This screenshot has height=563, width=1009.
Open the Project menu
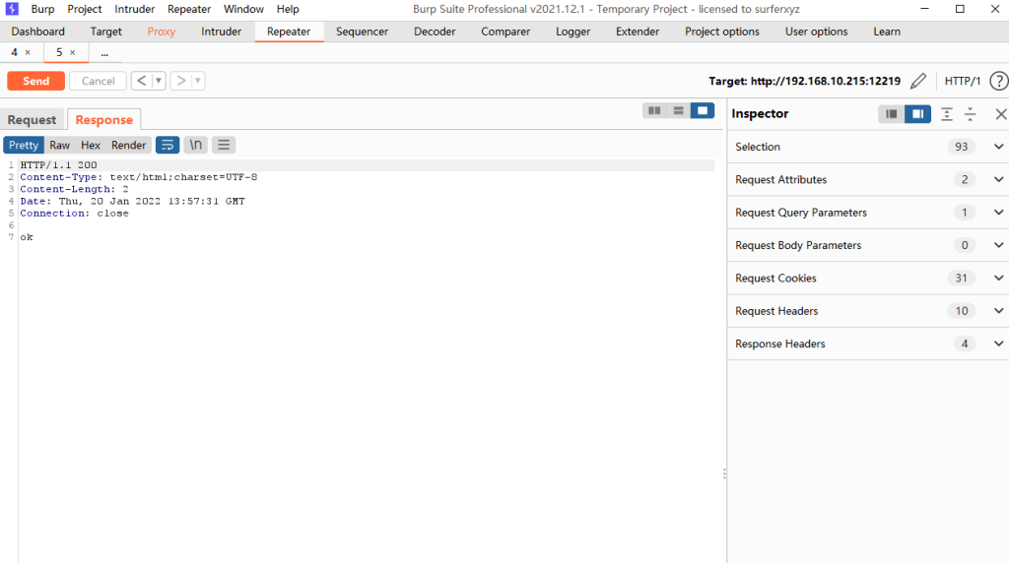pyautogui.click(x=85, y=9)
